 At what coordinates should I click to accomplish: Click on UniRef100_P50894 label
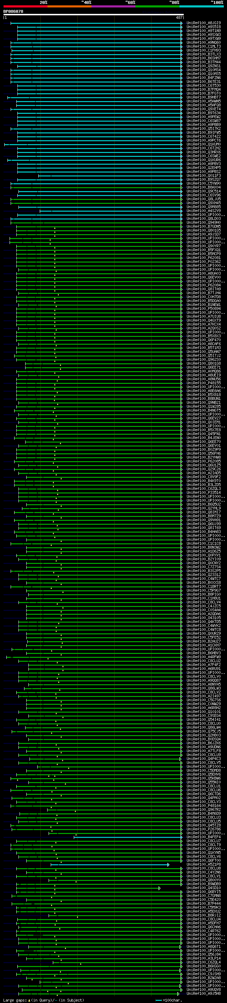click(204, 308)
